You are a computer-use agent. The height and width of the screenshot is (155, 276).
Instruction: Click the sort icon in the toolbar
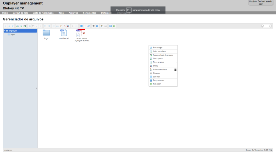[x=106, y=26]
